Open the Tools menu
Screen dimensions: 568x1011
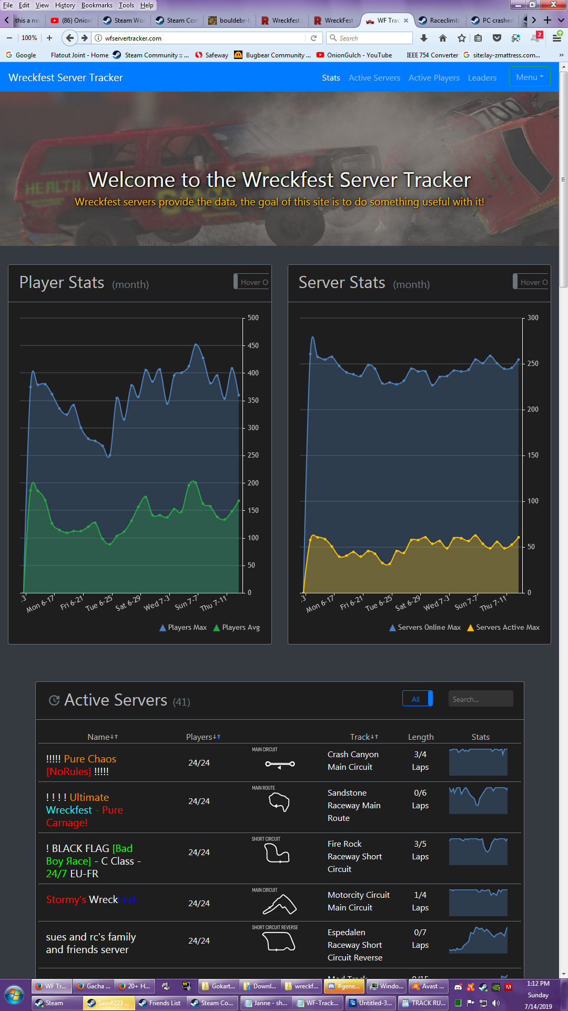(x=126, y=5)
